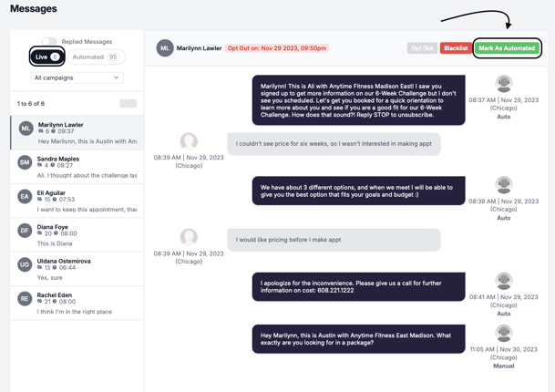
Task: Click the Opt Out date label badge
Action: (x=277, y=48)
